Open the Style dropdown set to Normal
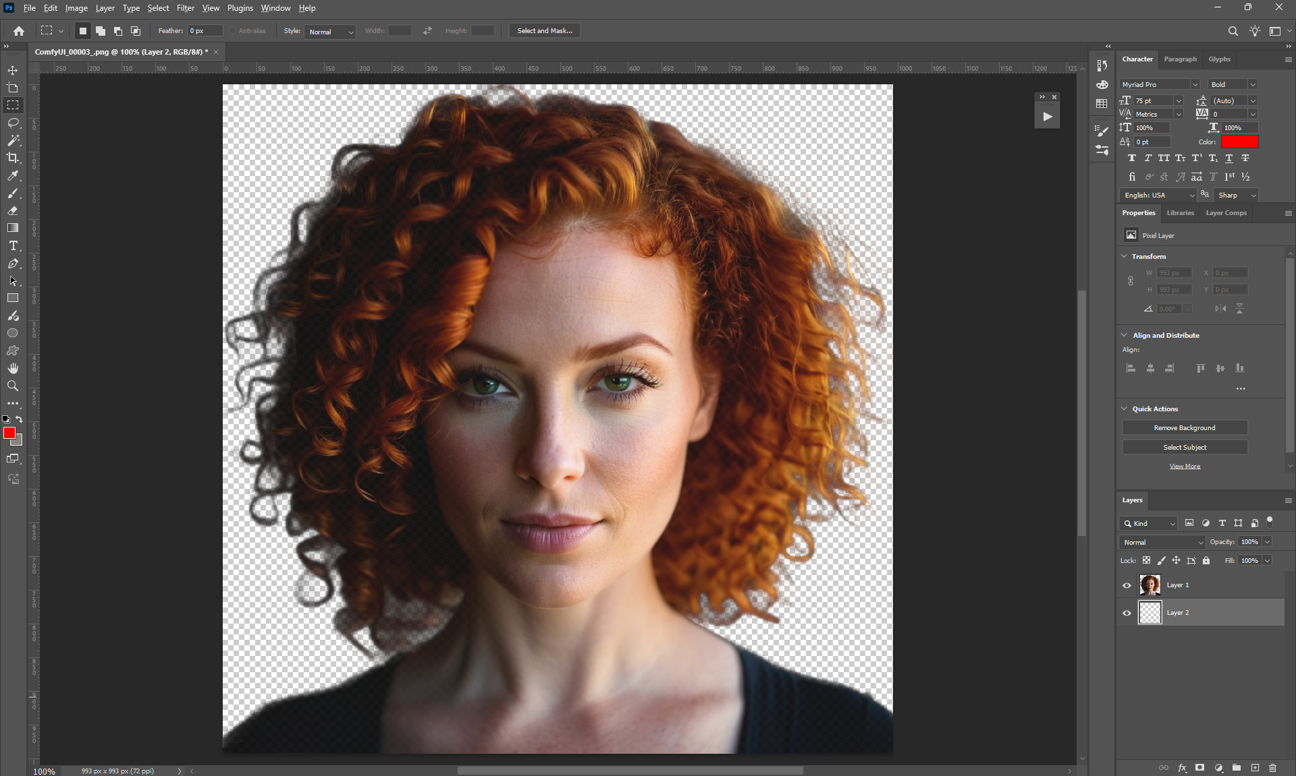Image resolution: width=1296 pixels, height=776 pixels. 330,32
